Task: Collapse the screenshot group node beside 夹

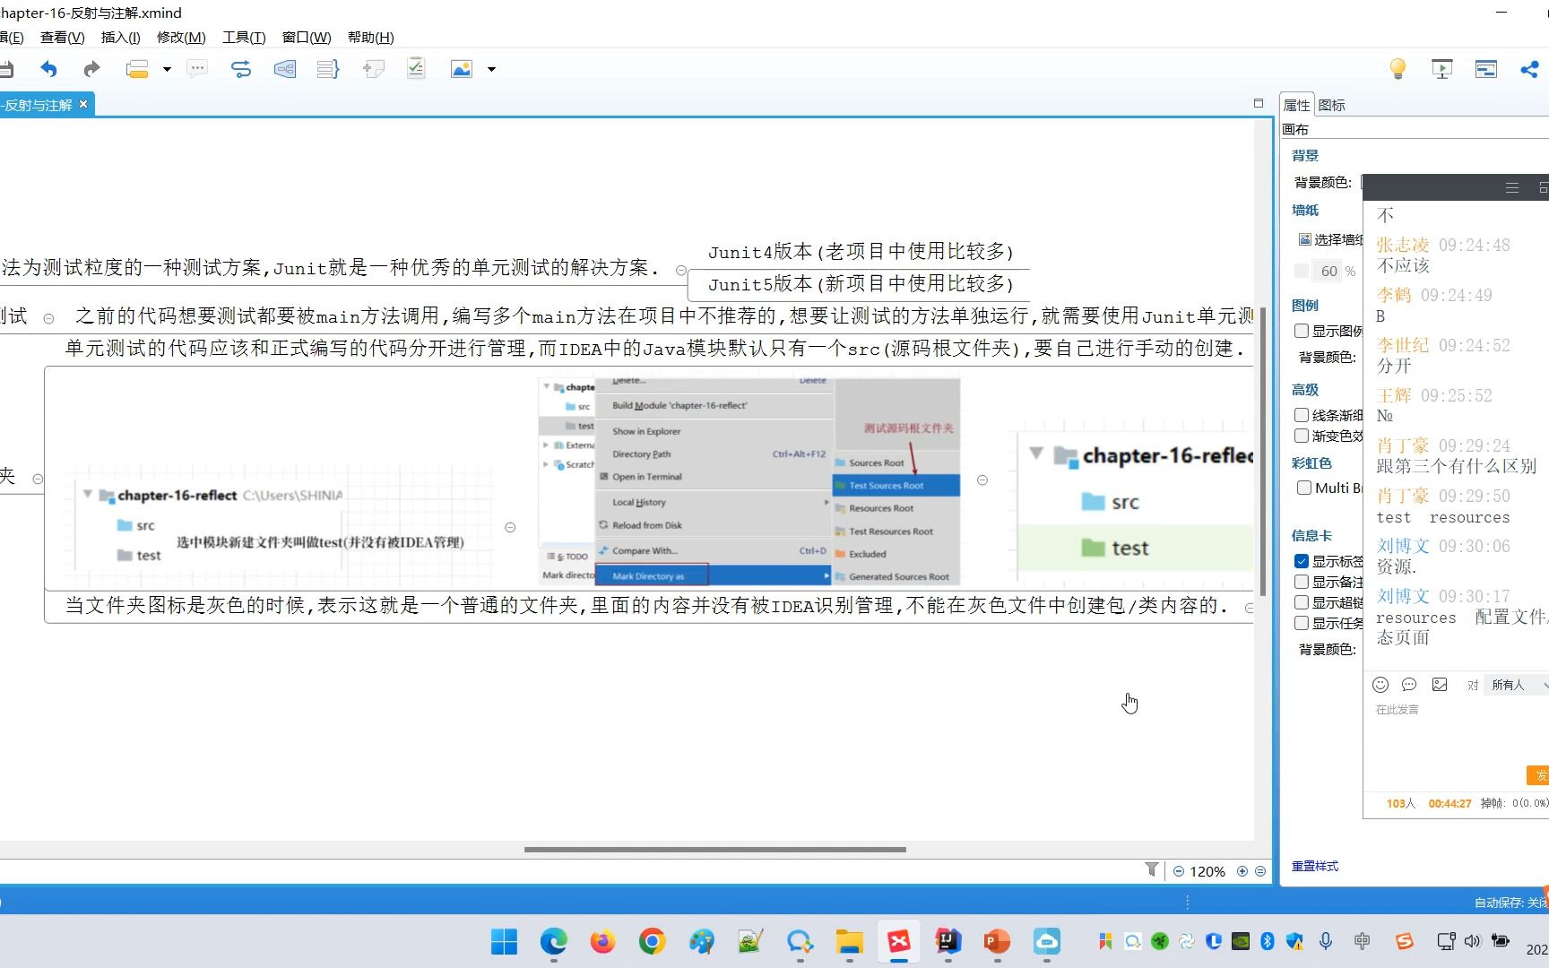Action: click(38, 479)
